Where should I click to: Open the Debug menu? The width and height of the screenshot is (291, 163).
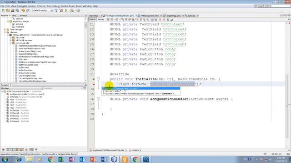point(56,6)
